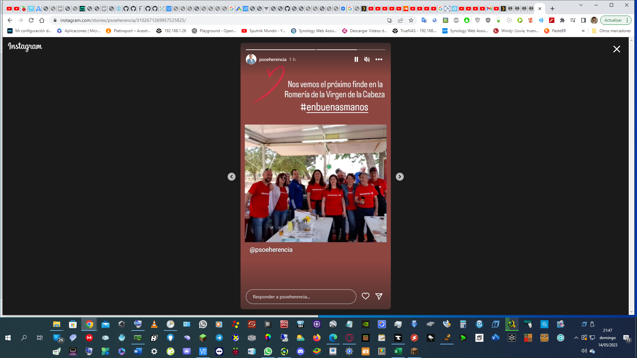Viewport: 637px width, 358px height.
Task: Like the story with heart icon
Action: (x=365, y=296)
